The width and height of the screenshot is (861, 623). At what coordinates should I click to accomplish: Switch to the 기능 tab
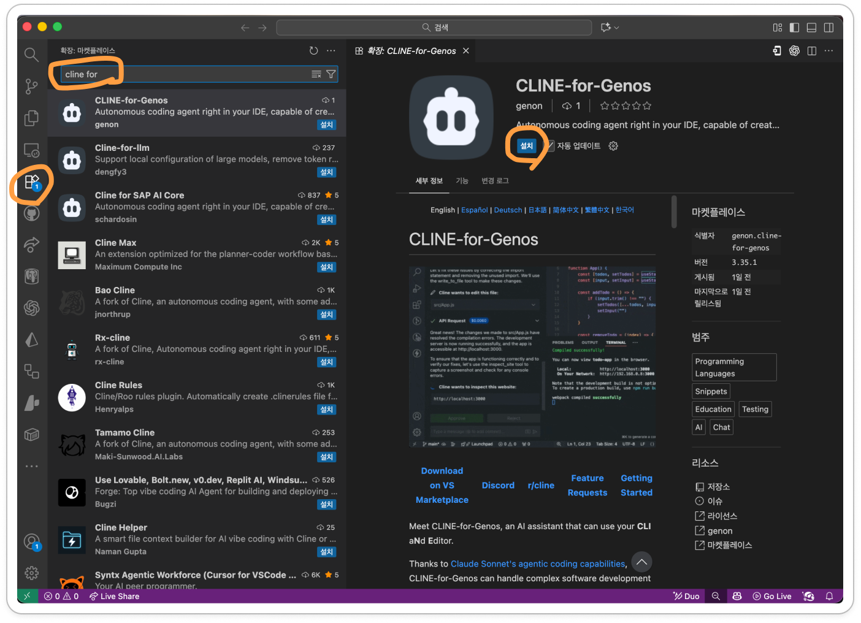(462, 181)
